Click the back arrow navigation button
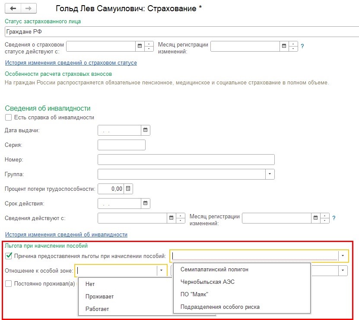Image resolution: width=359 pixels, height=320 pixels. coord(13,9)
